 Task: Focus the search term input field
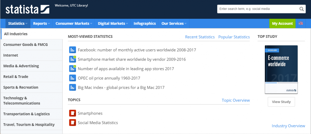coord(258,9)
